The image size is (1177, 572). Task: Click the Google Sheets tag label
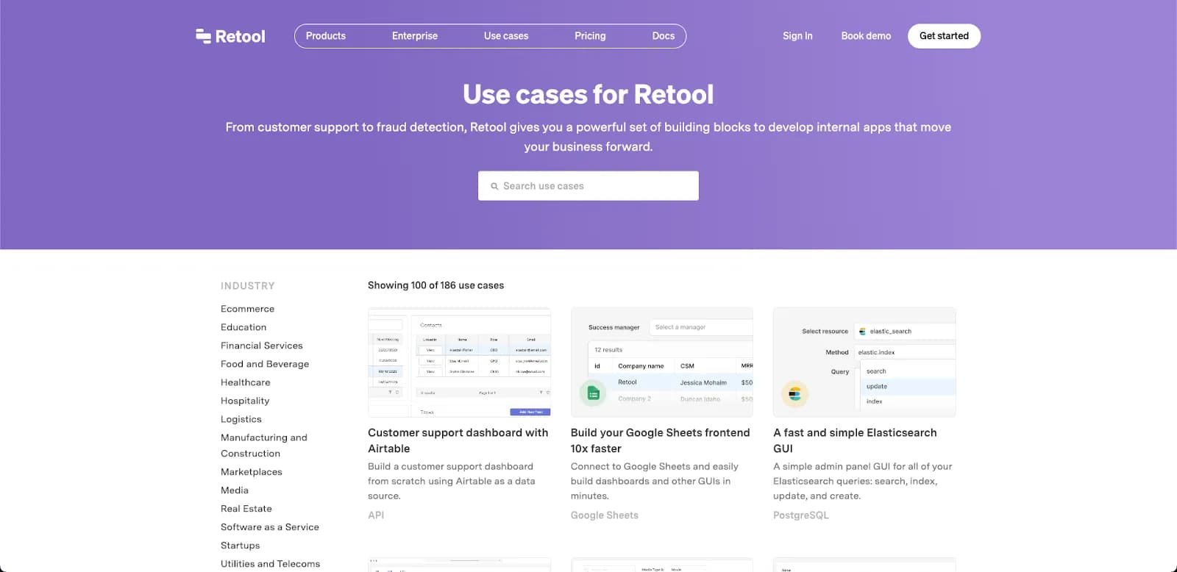605,515
